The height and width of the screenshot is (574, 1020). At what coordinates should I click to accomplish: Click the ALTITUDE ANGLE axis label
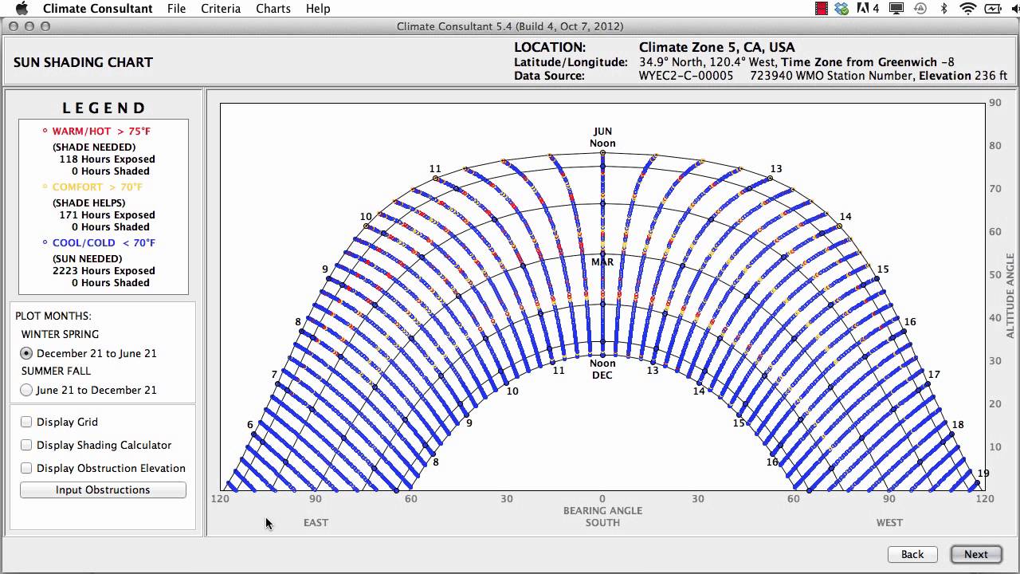point(1010,296)
